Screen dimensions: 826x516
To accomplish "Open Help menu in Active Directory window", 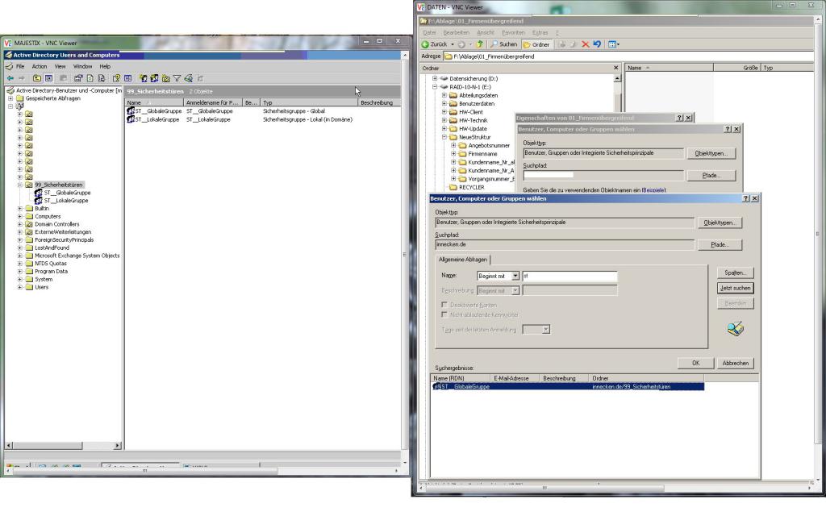I will point(105,66).
